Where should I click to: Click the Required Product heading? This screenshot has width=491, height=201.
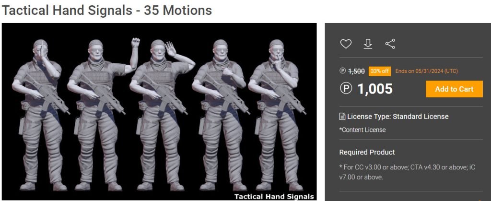tap(367, 153)
